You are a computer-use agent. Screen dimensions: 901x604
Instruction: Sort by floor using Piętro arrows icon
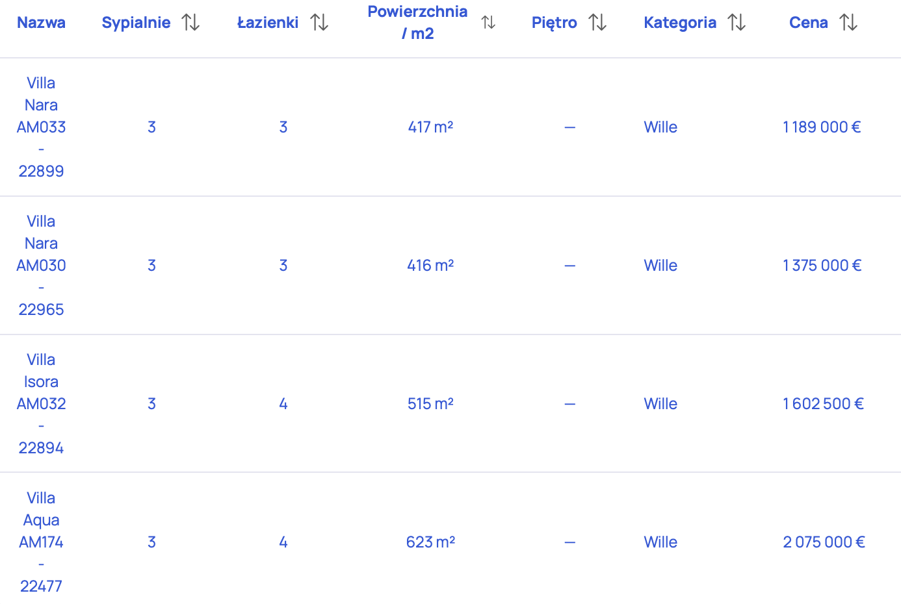click(597, 23)
